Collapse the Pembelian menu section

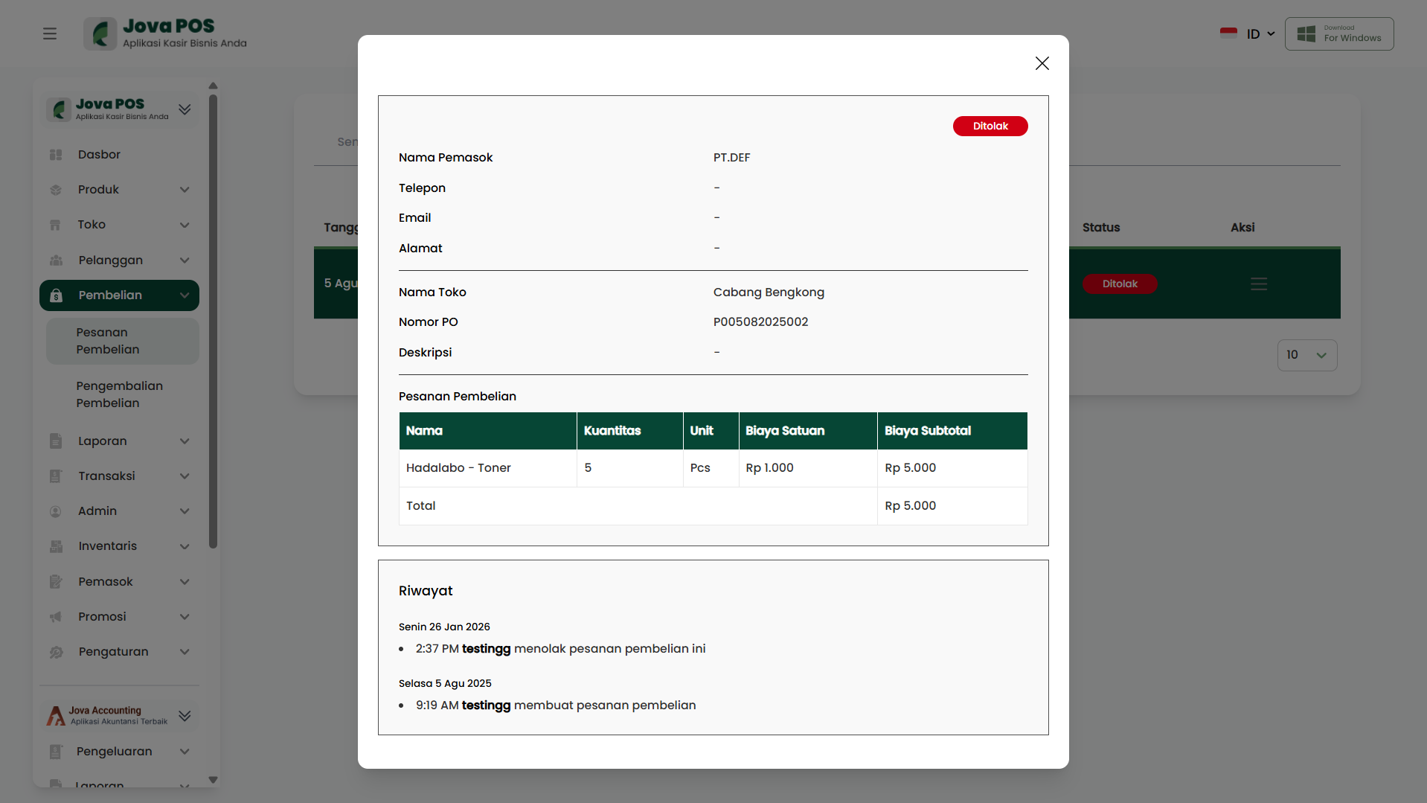click(185, 295)
